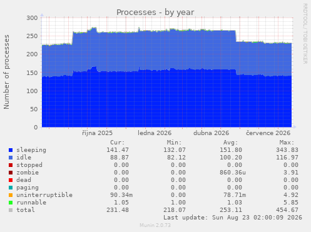Screen dimensions: 311x232
Task: Select the stopped legend color swatch
Action: click(x=11, y=165)
